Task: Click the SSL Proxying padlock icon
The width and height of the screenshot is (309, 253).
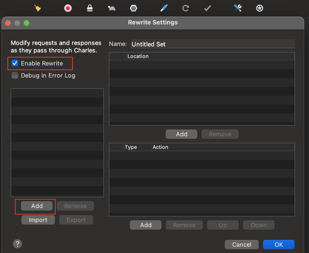Action: (90, 8)
